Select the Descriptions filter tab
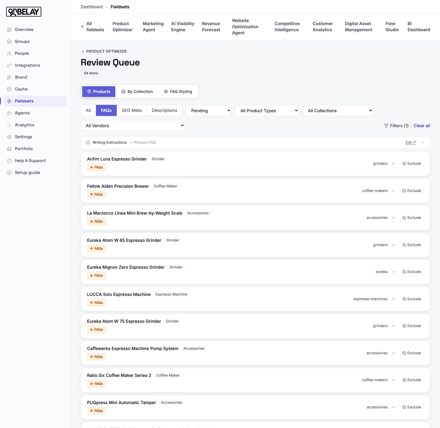This screenshot has width=440, height=428. 164,111
